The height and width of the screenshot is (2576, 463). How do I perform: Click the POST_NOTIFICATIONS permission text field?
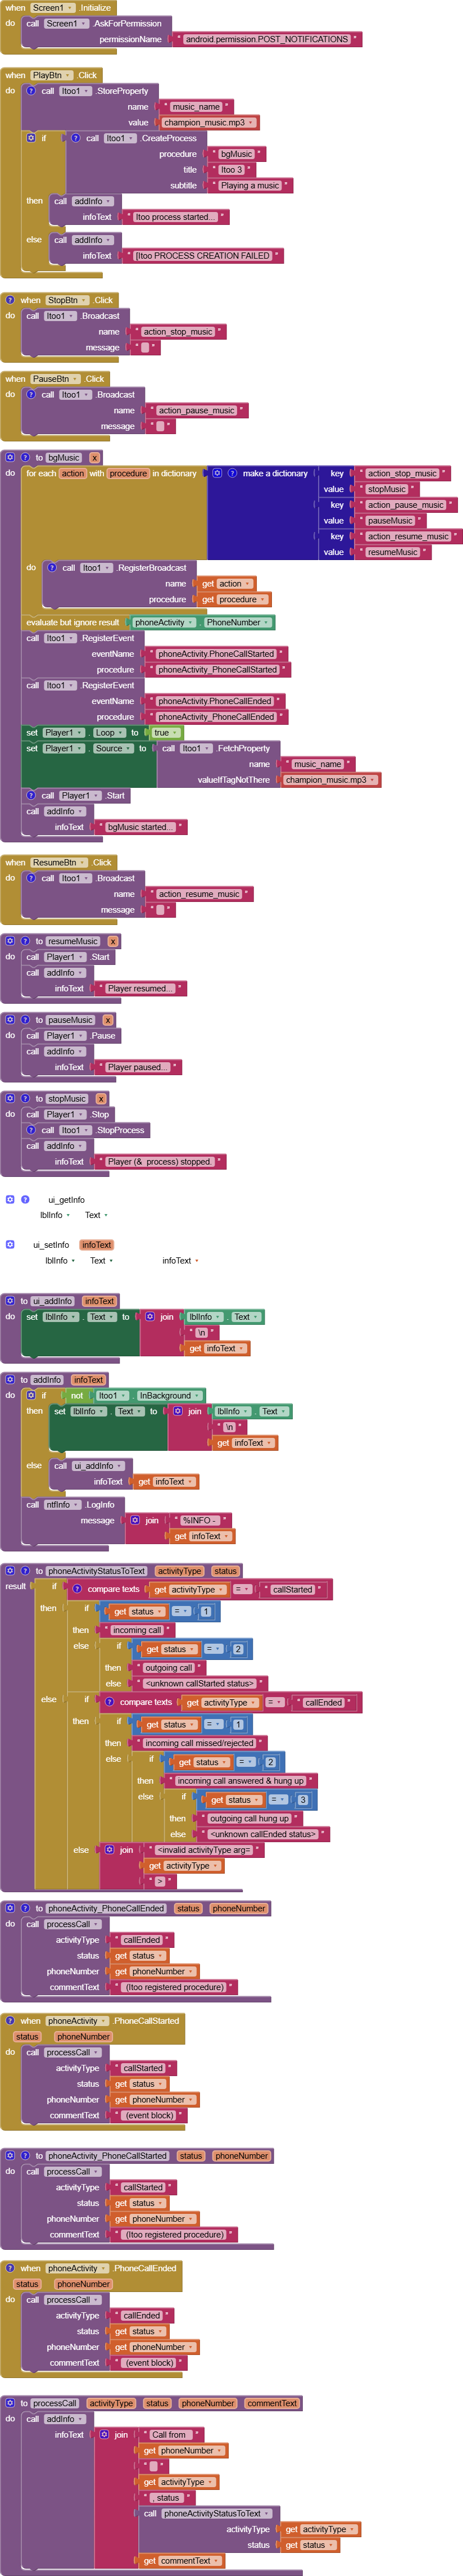(266, 39)
